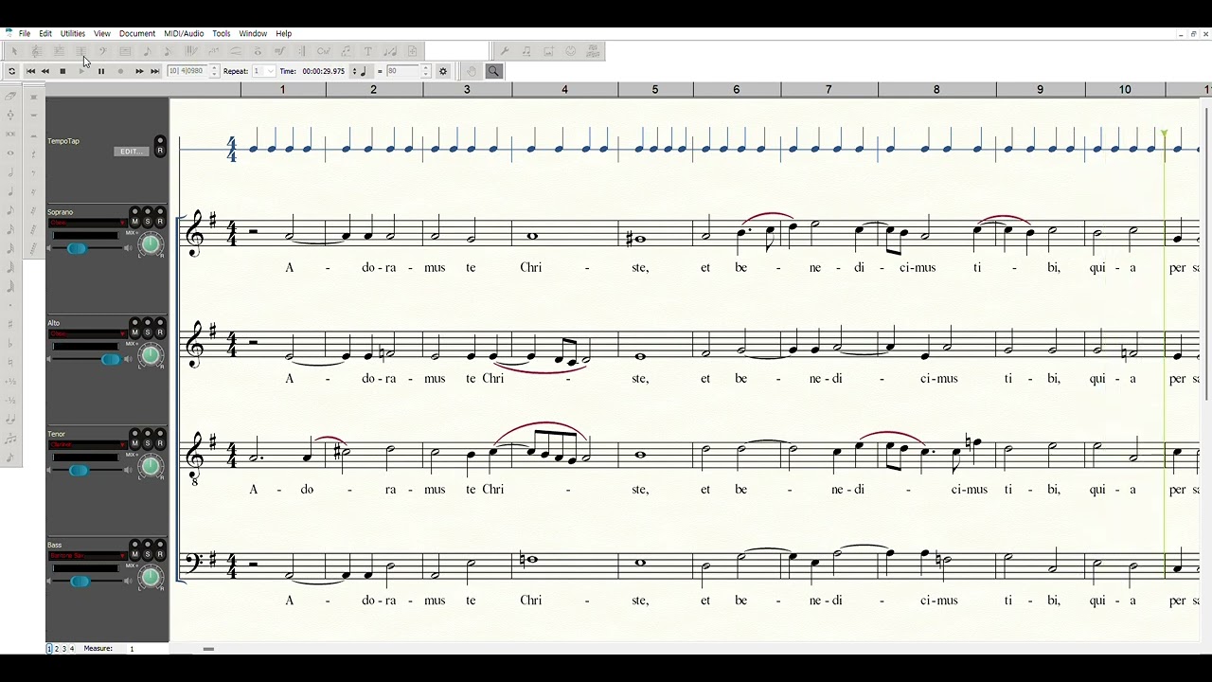Image resolution: width=1212 pixels, height=682 pixels.
Task: Open the Utilities menu
Action: tap(73, 33)
